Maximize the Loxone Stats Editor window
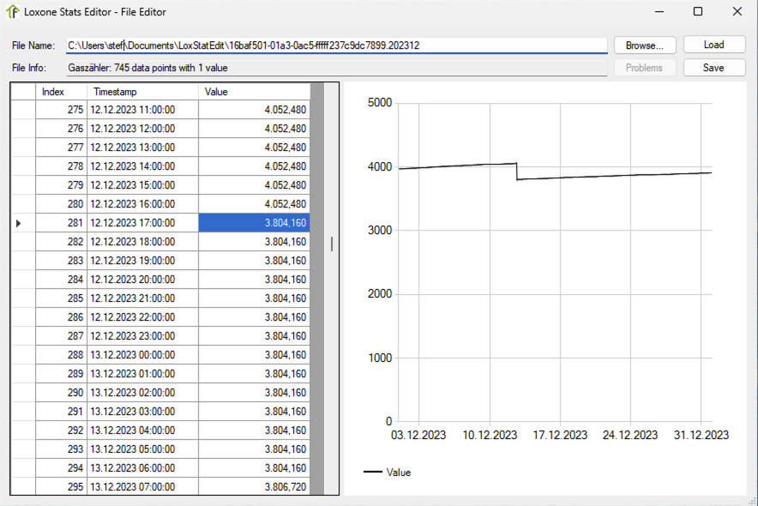758x506 pixels. click(697, 12)
